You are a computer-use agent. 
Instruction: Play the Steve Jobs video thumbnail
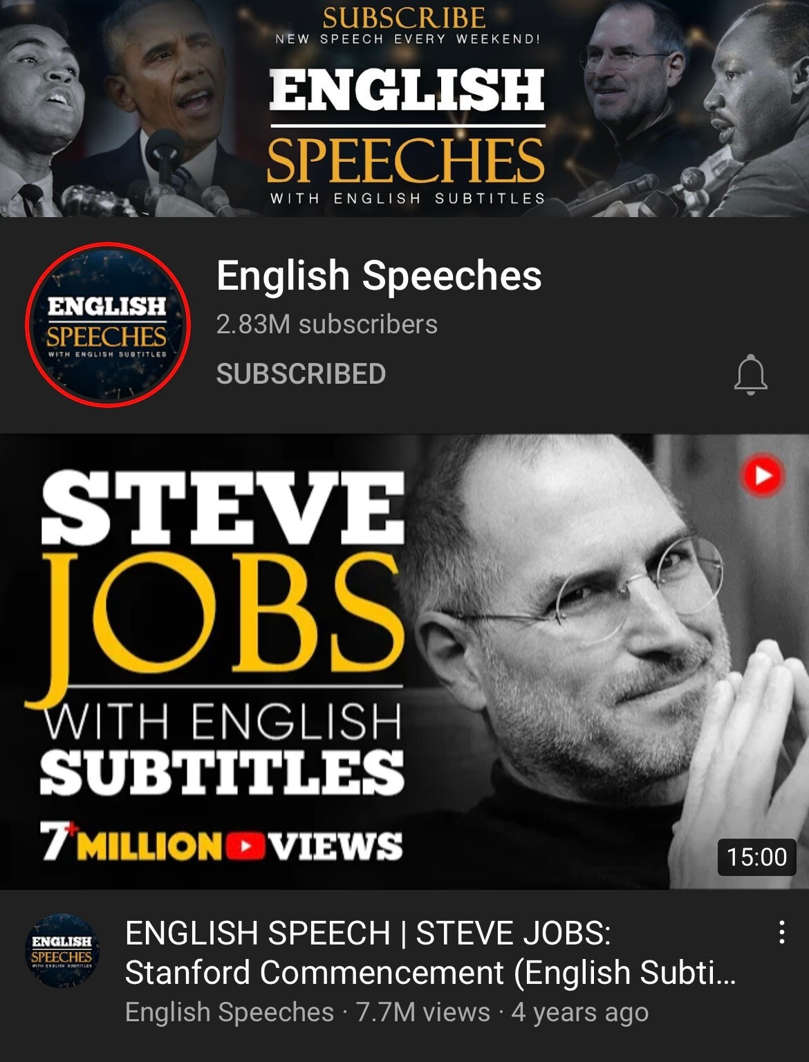pos(404,661)
